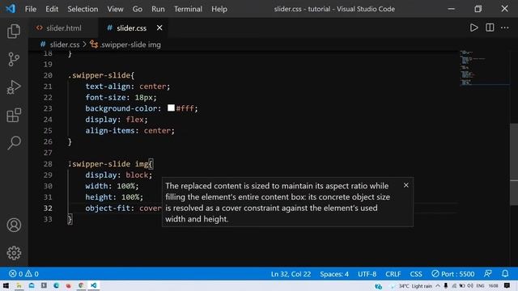Click the VS Code logo icon in title bar
The height and width of the screenshot is (291, 518).
click(x=11, y=9)
